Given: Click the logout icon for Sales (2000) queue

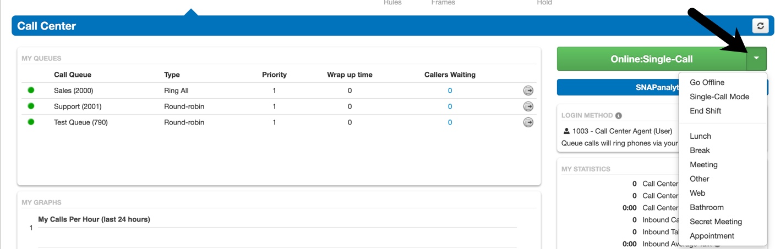Looking at the screenshot, I should [x=528, y=90].
